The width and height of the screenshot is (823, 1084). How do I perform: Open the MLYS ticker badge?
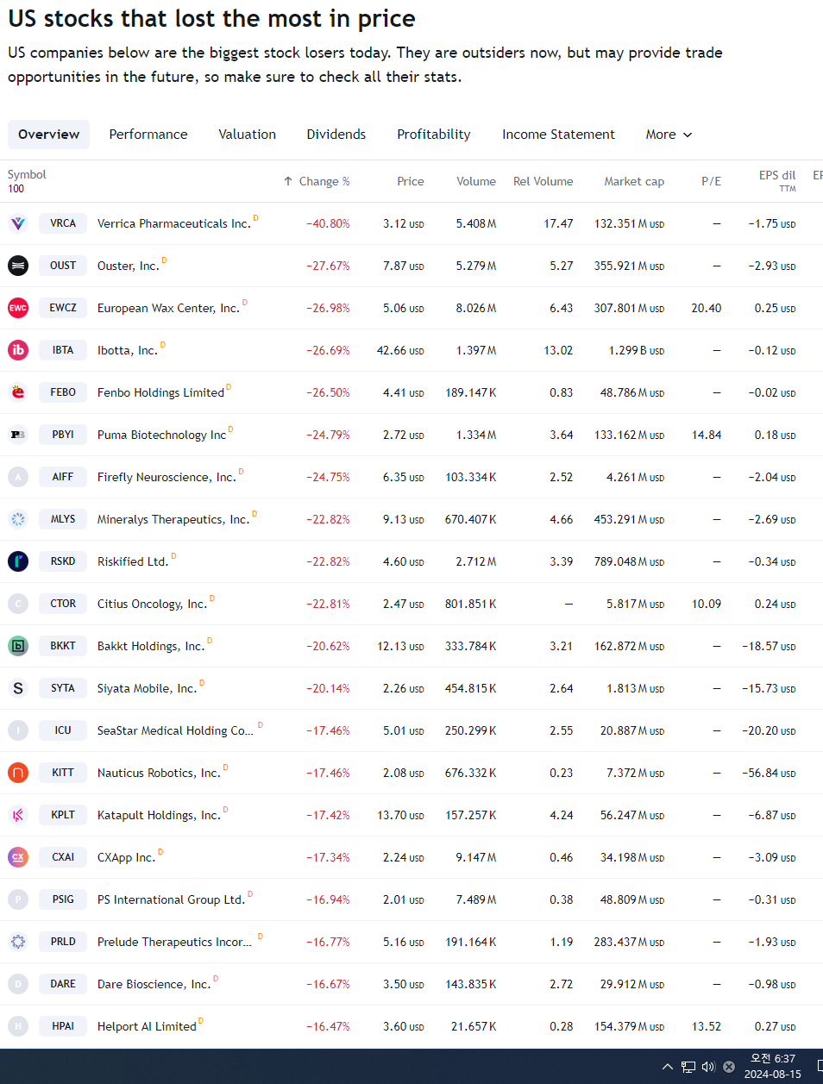coord(63,519)
